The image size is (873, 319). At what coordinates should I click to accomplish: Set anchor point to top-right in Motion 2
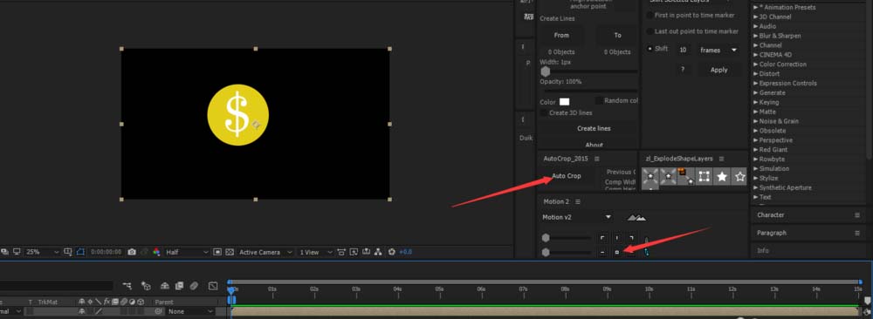pos(631,238)
